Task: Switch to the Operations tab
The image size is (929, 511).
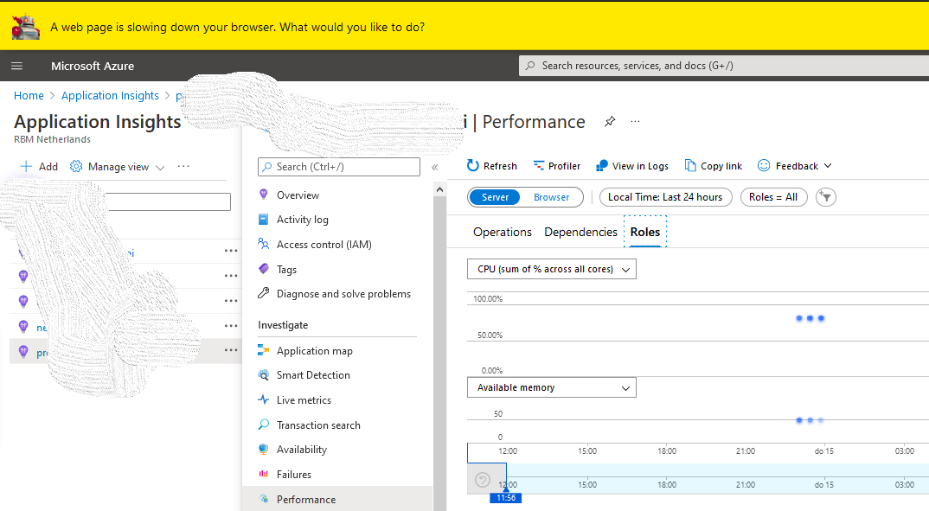Action: (503, 232)
